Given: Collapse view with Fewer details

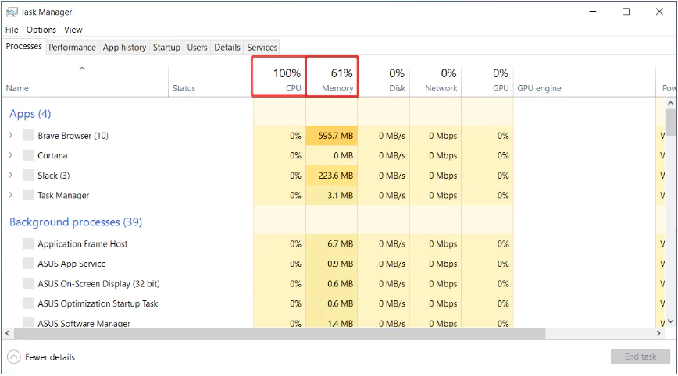Looking at the screenshot, I should tap(41, 357).
